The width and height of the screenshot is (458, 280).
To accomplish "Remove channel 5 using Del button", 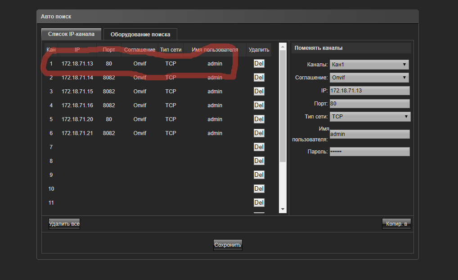I will click(x=259, y=119).
